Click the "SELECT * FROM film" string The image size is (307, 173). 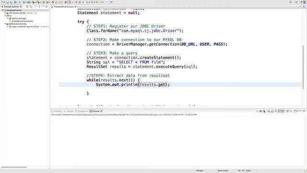click(x=140, y=62)
